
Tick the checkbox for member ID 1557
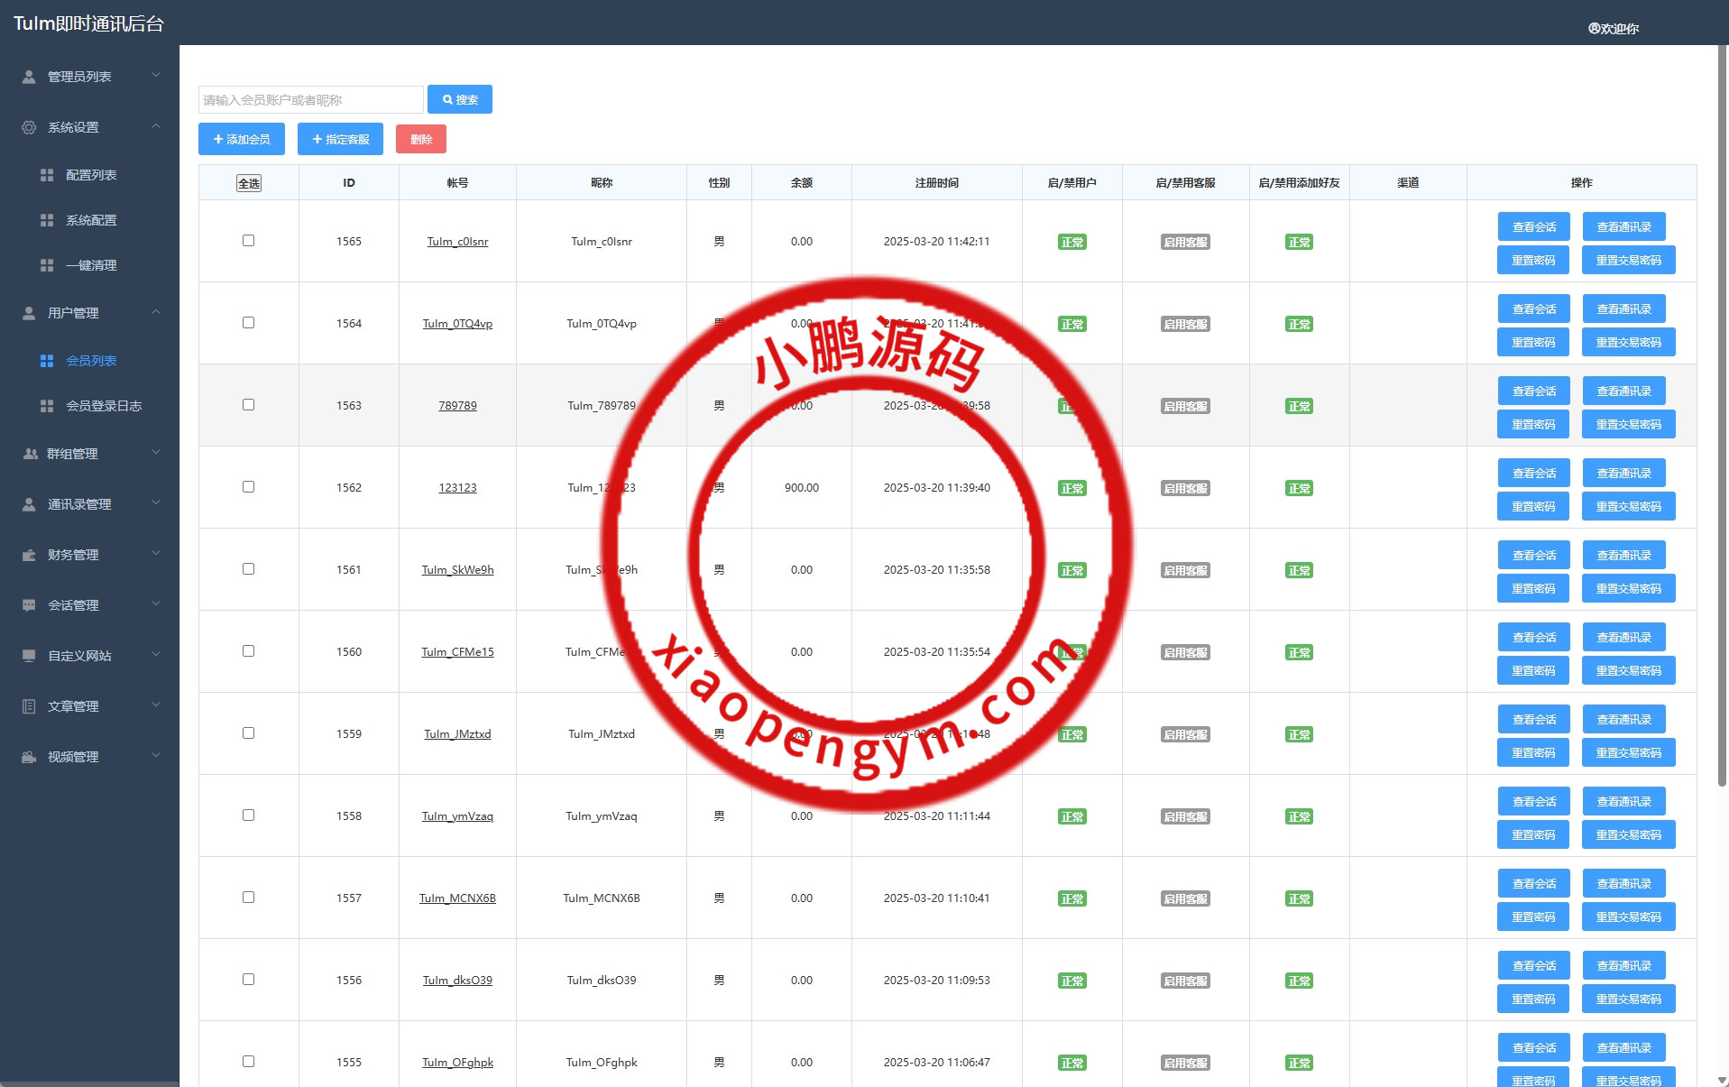coord(248,898)
